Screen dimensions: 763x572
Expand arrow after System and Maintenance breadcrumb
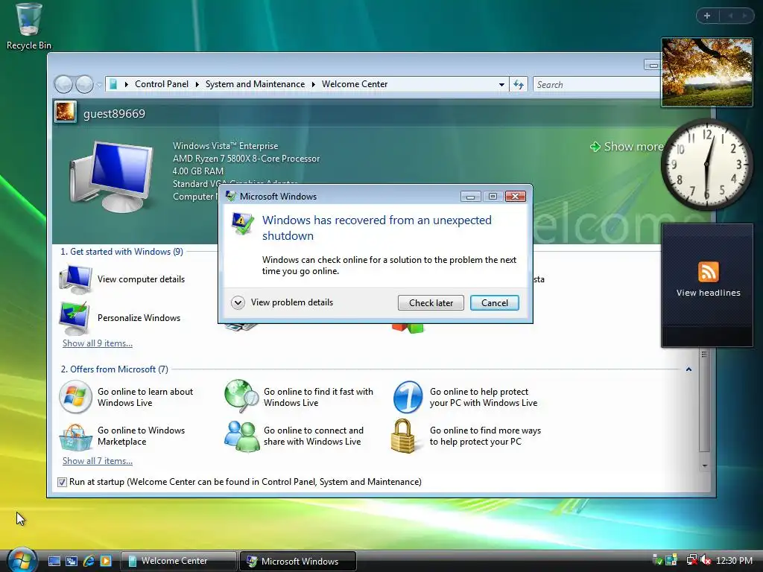pos(314,85)
